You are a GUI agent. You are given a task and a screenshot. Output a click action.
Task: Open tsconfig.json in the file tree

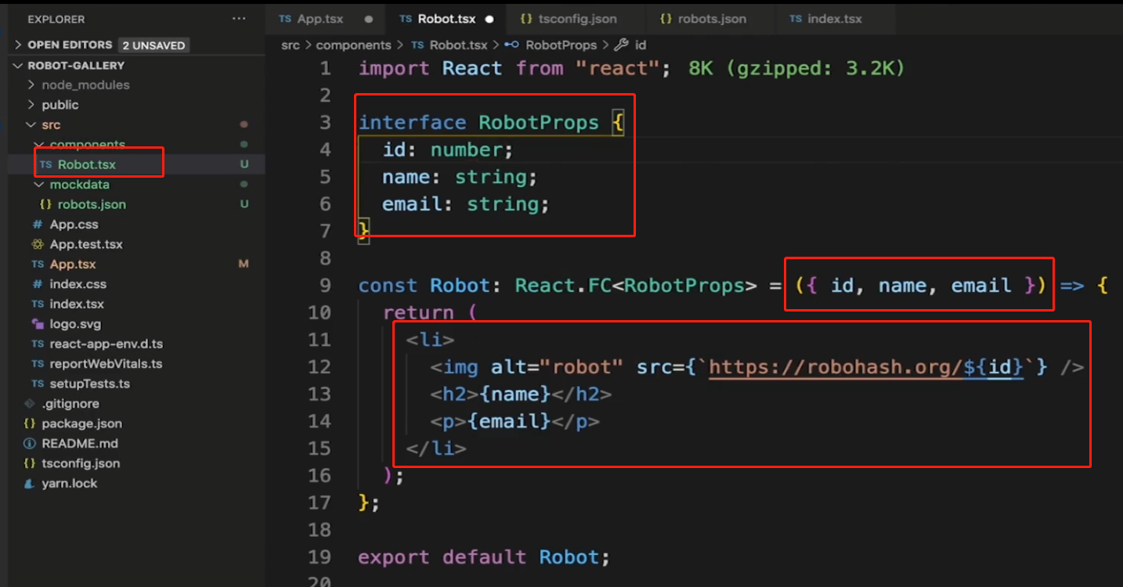pos(81,463)
